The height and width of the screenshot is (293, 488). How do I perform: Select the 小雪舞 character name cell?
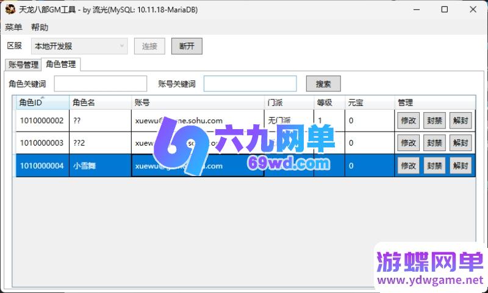click(100, 166)
